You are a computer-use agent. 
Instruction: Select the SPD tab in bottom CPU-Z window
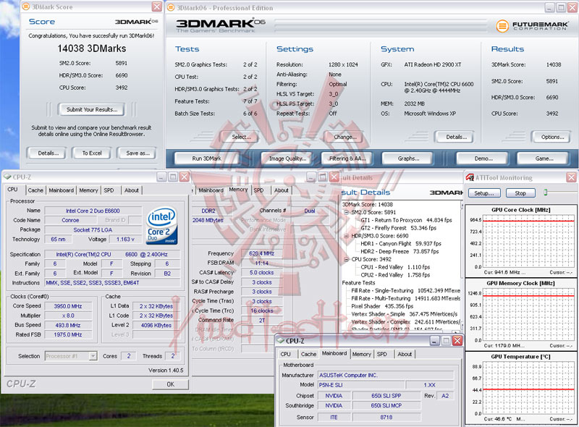click(382, 354)
